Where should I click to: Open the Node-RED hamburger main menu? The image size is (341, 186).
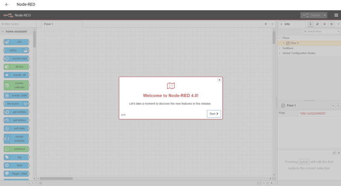(336, 15)
